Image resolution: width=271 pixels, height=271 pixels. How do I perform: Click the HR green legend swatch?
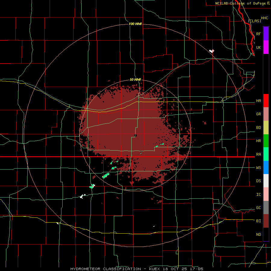[266, 141]
